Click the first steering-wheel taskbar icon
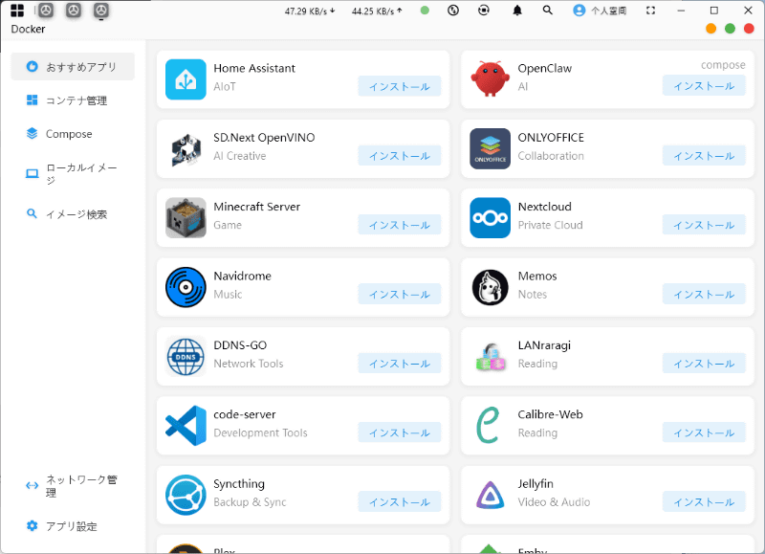The image size is (765, 554). point(46,11)
